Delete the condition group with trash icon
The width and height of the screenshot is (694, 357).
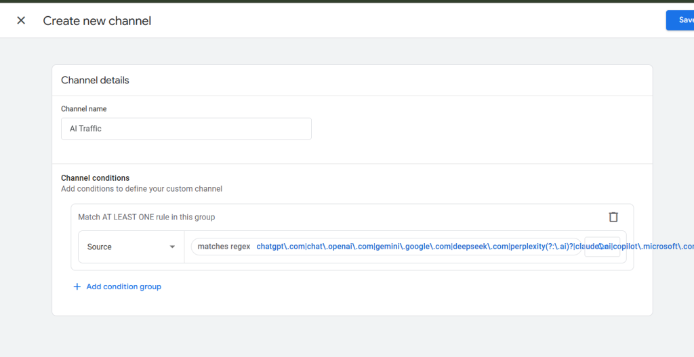pyautogui.click(x=613, y=217)
